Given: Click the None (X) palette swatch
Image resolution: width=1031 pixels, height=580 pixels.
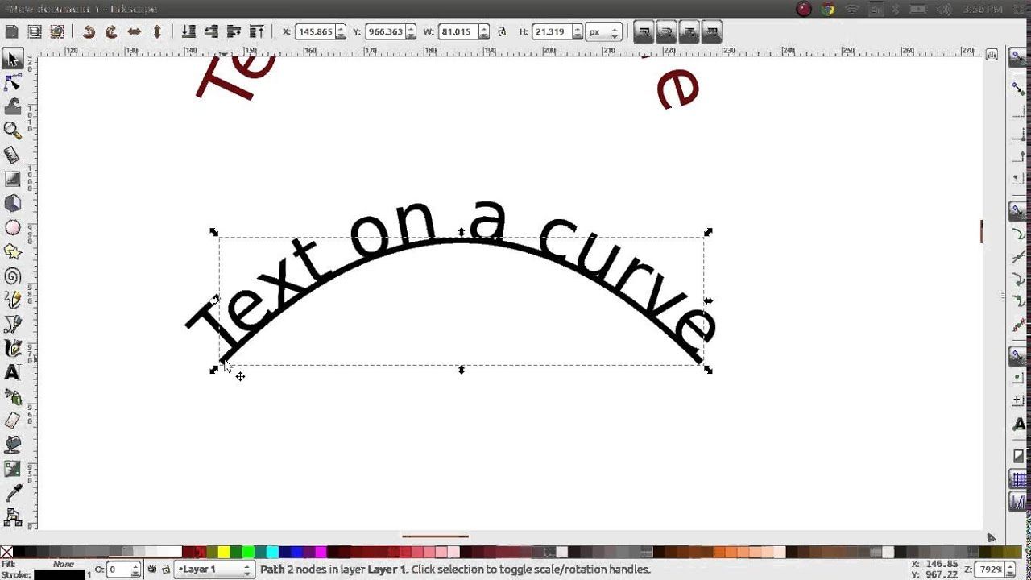Looking at the screenshot, I should click(x=6, y=553).
